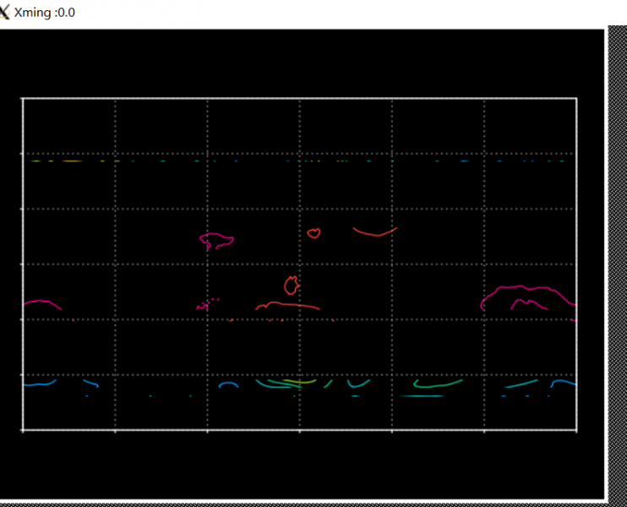Click the flat cyan horizontal line near bottom
627x507 pixels.
tap(423, 395)
